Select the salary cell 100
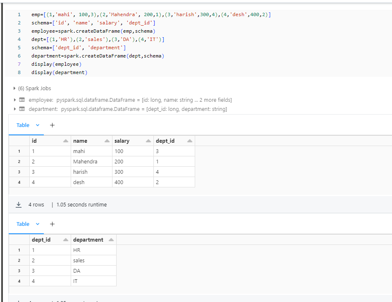This screenshot has width=392, height=302. (x=133, y=151)
